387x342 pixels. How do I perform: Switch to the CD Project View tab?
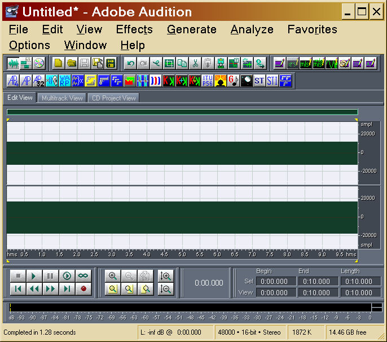pos(113,98)
